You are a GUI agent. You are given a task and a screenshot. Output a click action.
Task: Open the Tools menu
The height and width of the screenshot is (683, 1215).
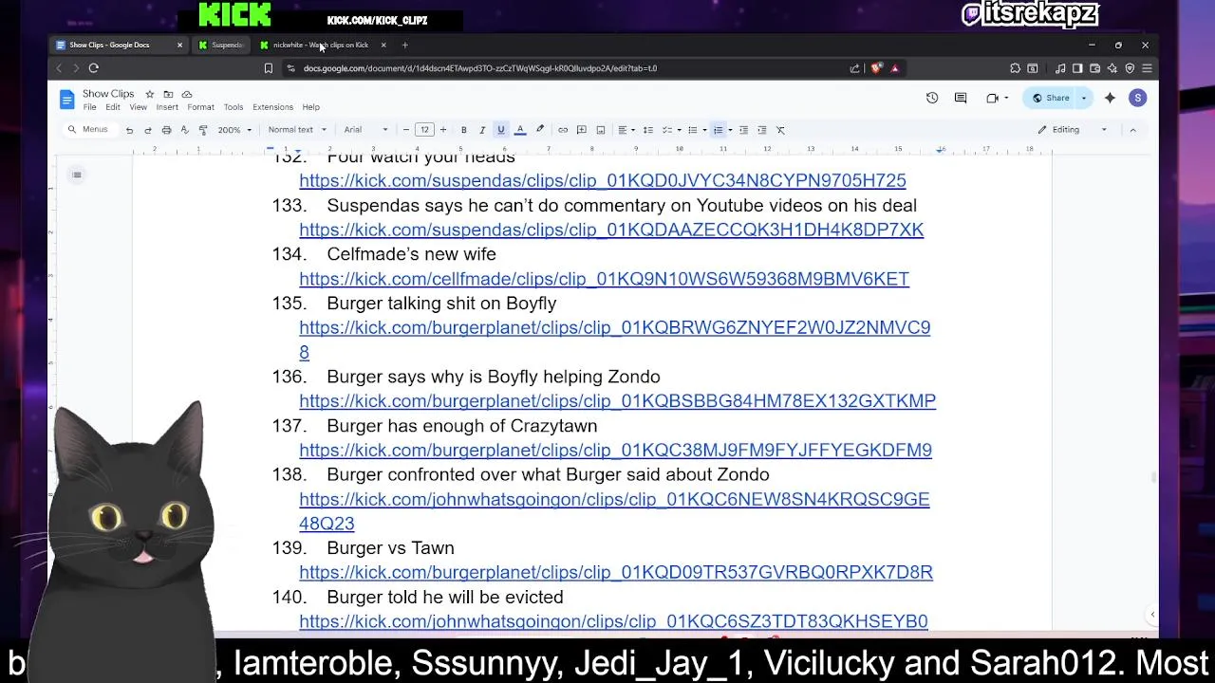(234, 107)
